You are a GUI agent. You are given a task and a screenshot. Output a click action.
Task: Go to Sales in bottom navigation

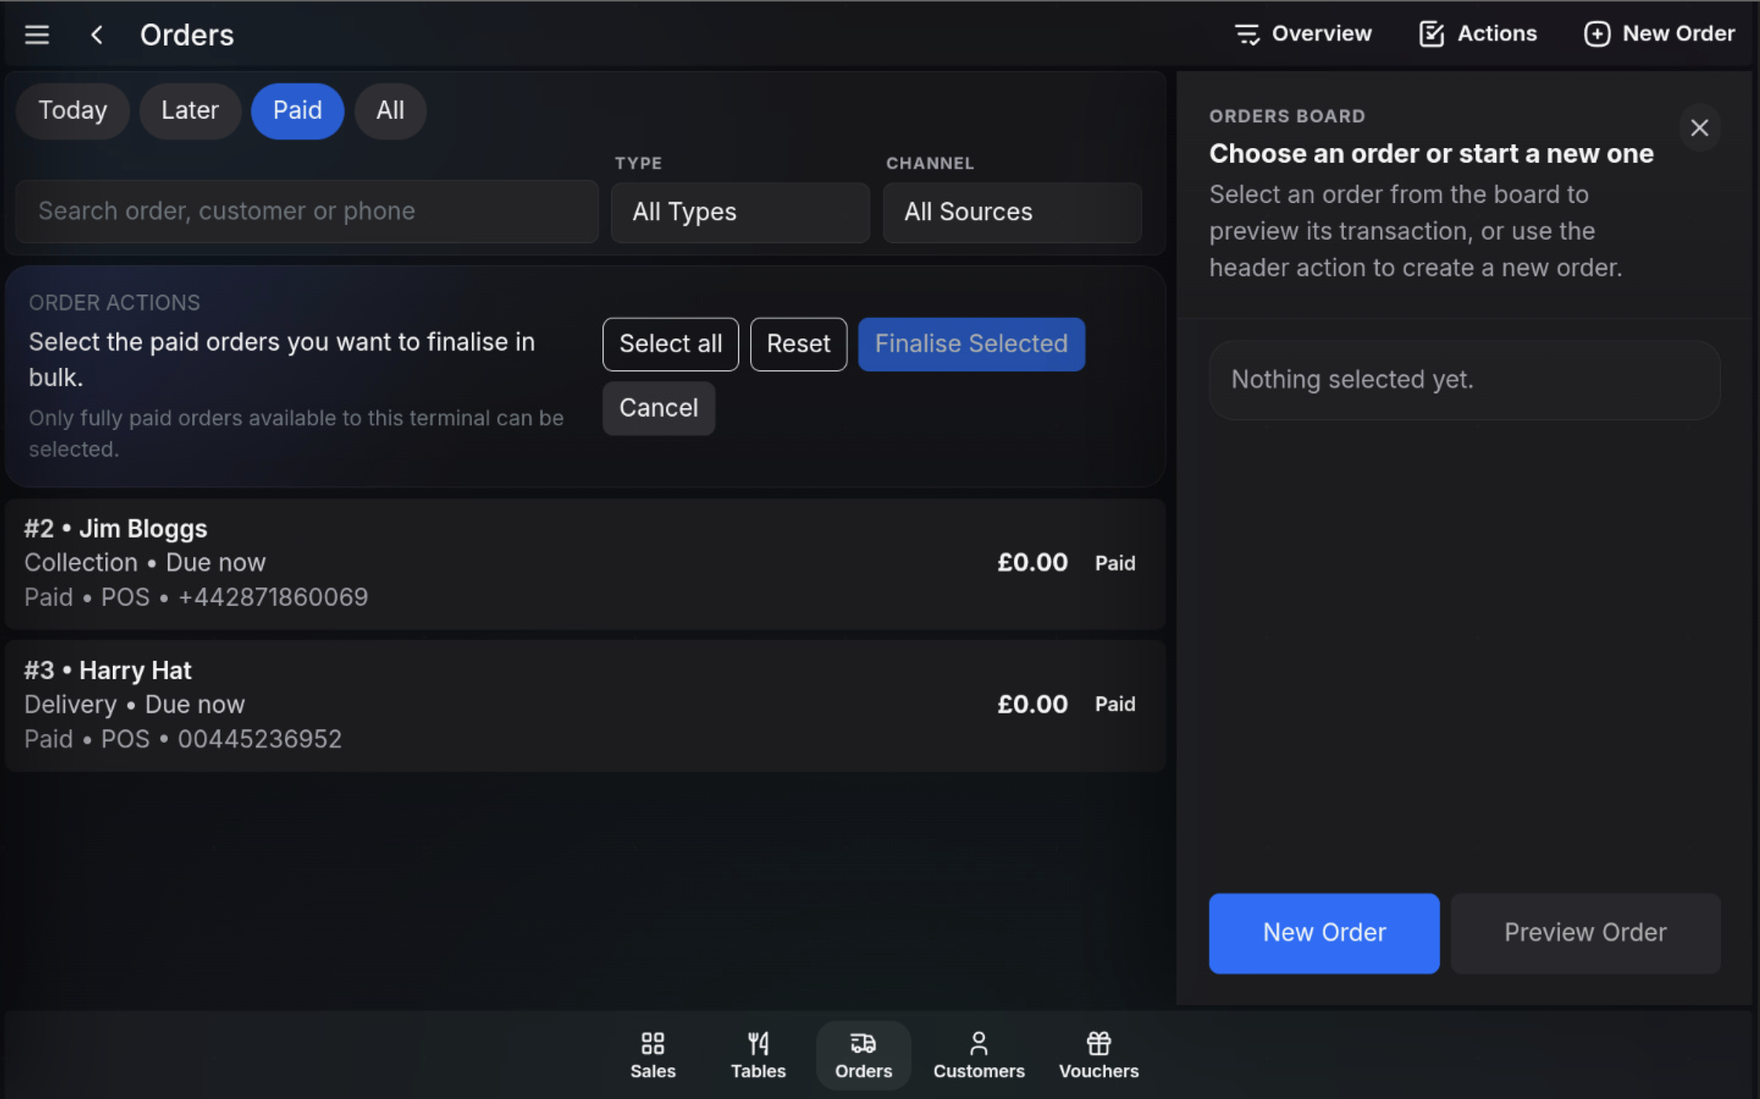click(652, 1056)
